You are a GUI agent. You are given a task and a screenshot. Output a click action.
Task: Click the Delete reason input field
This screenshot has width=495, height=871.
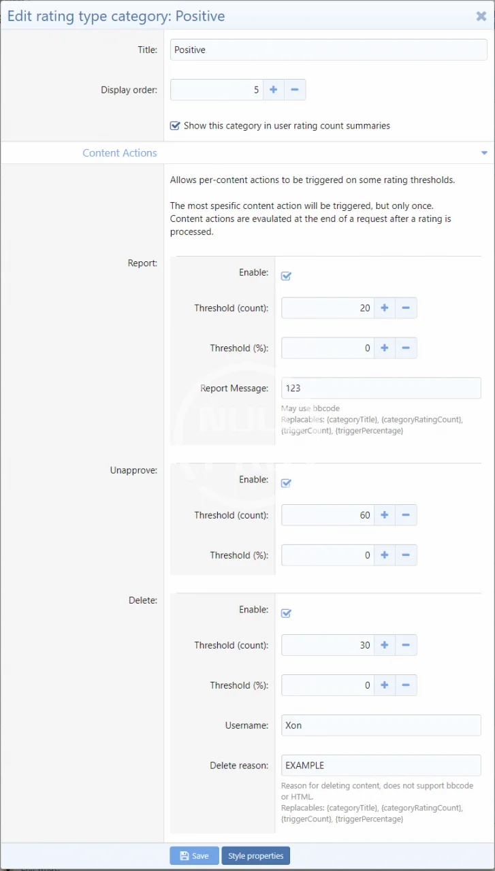pos(381,766)
